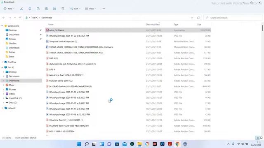Click the vertical scrollbar thumb of file list
264x148 pixels.
click(x=262, y=28)
